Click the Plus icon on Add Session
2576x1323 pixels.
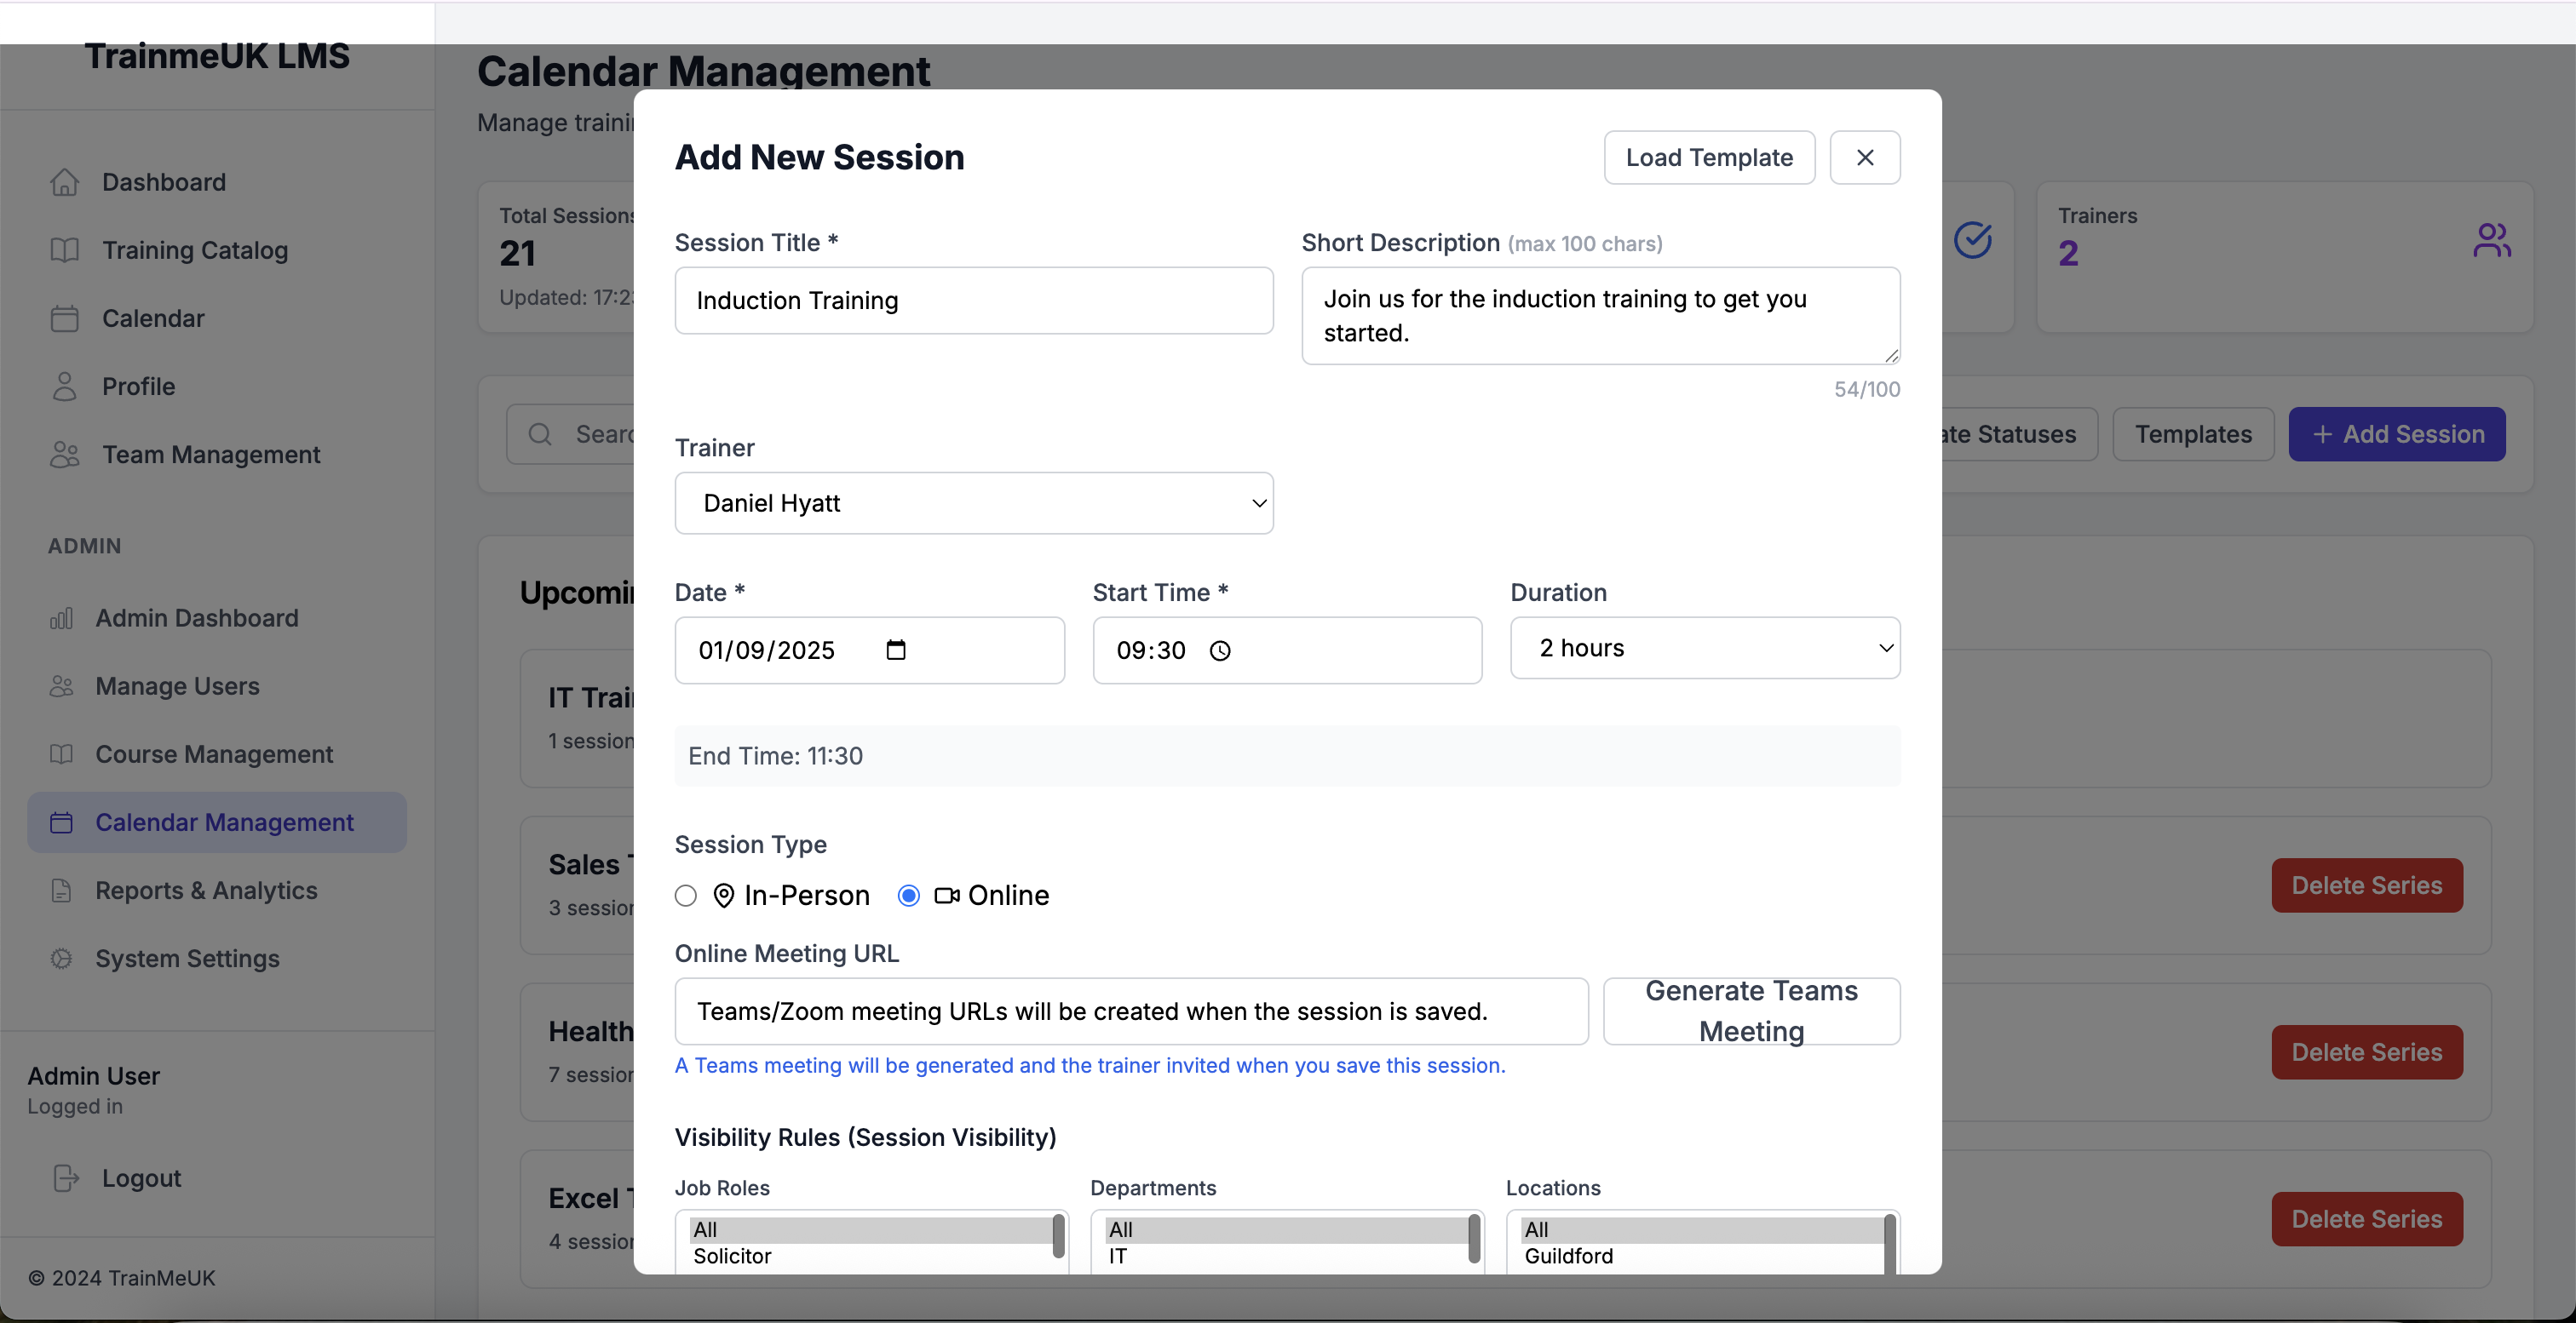tap(2322, 435)
